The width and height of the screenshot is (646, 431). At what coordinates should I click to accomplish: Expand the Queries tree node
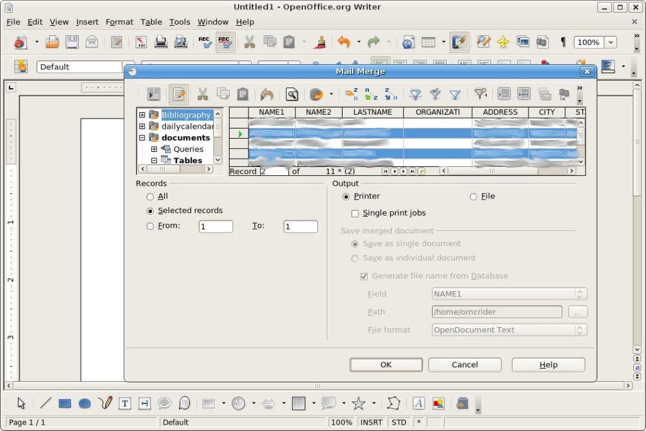[x=154, y=149]
